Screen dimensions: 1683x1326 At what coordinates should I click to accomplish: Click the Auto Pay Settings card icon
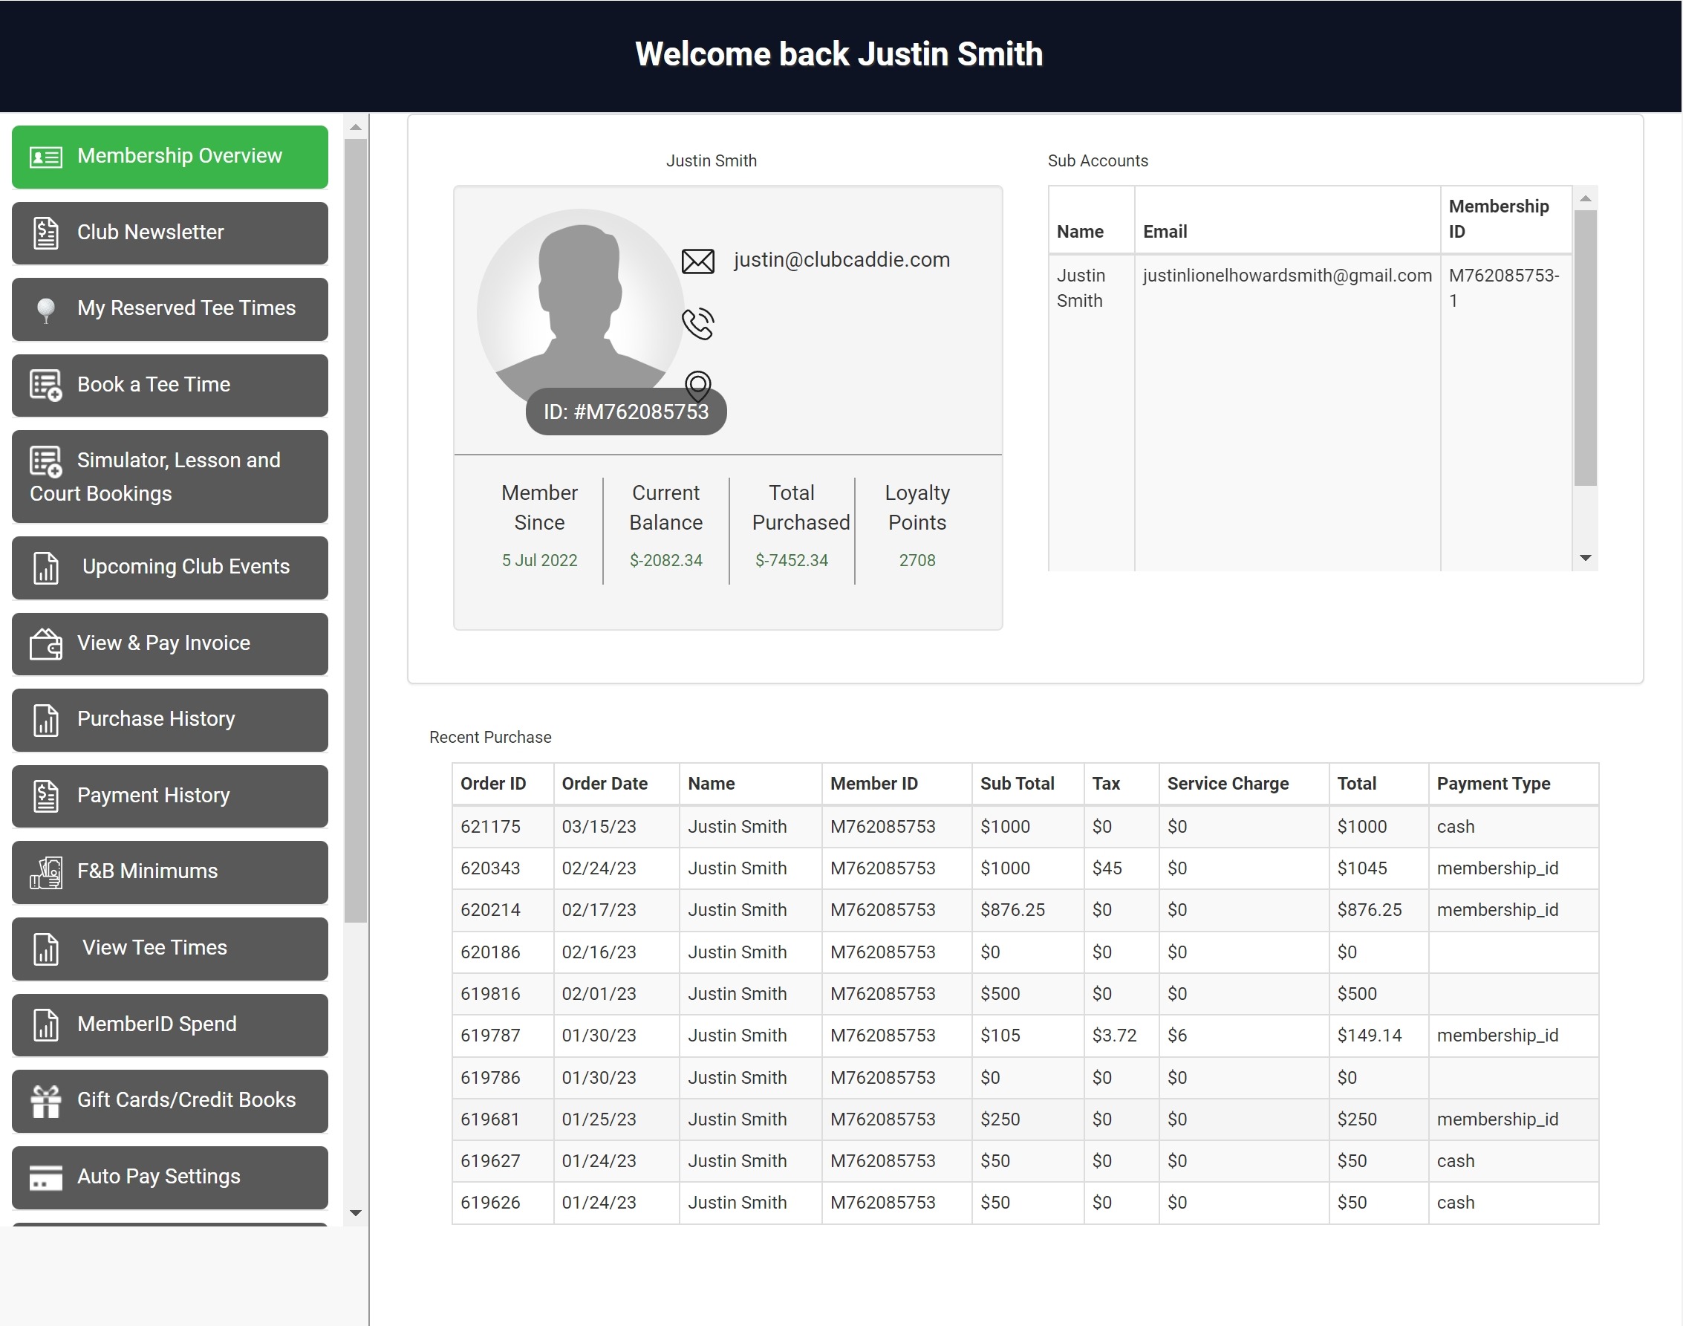46,1177
